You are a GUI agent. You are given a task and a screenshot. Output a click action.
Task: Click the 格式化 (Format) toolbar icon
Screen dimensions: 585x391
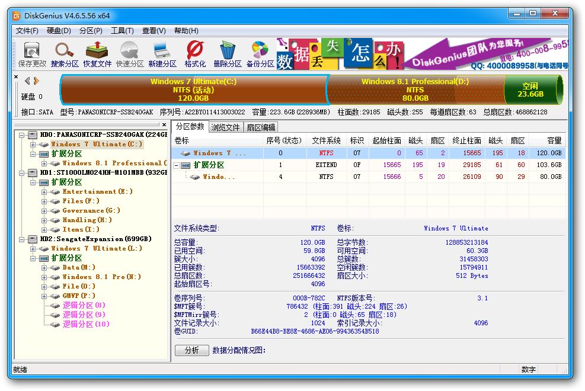tap(195, 54)
